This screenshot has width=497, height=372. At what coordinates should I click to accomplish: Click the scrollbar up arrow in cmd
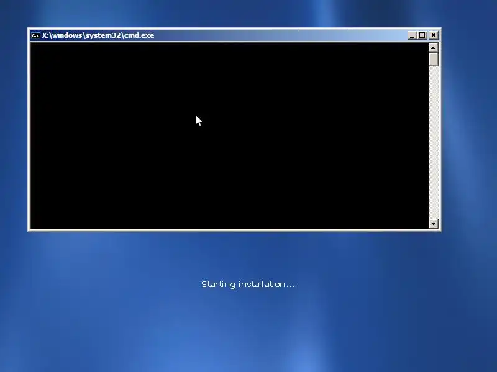coord(433,48)
